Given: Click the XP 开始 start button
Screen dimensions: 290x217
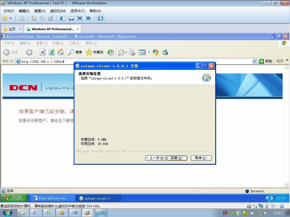Looking at the screenshot, I should 14,198.
